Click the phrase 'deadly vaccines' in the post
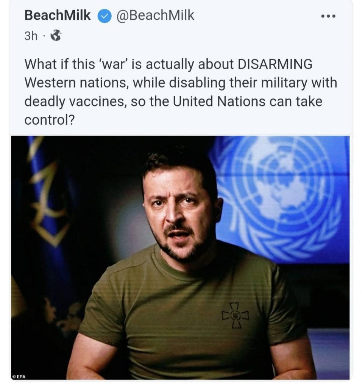The width and height of the screenshot is (362, 388). pos(76,102)
